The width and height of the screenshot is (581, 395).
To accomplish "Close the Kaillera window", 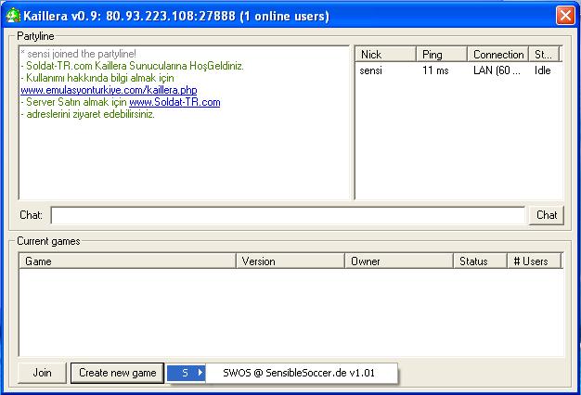I will pos(565,16).
